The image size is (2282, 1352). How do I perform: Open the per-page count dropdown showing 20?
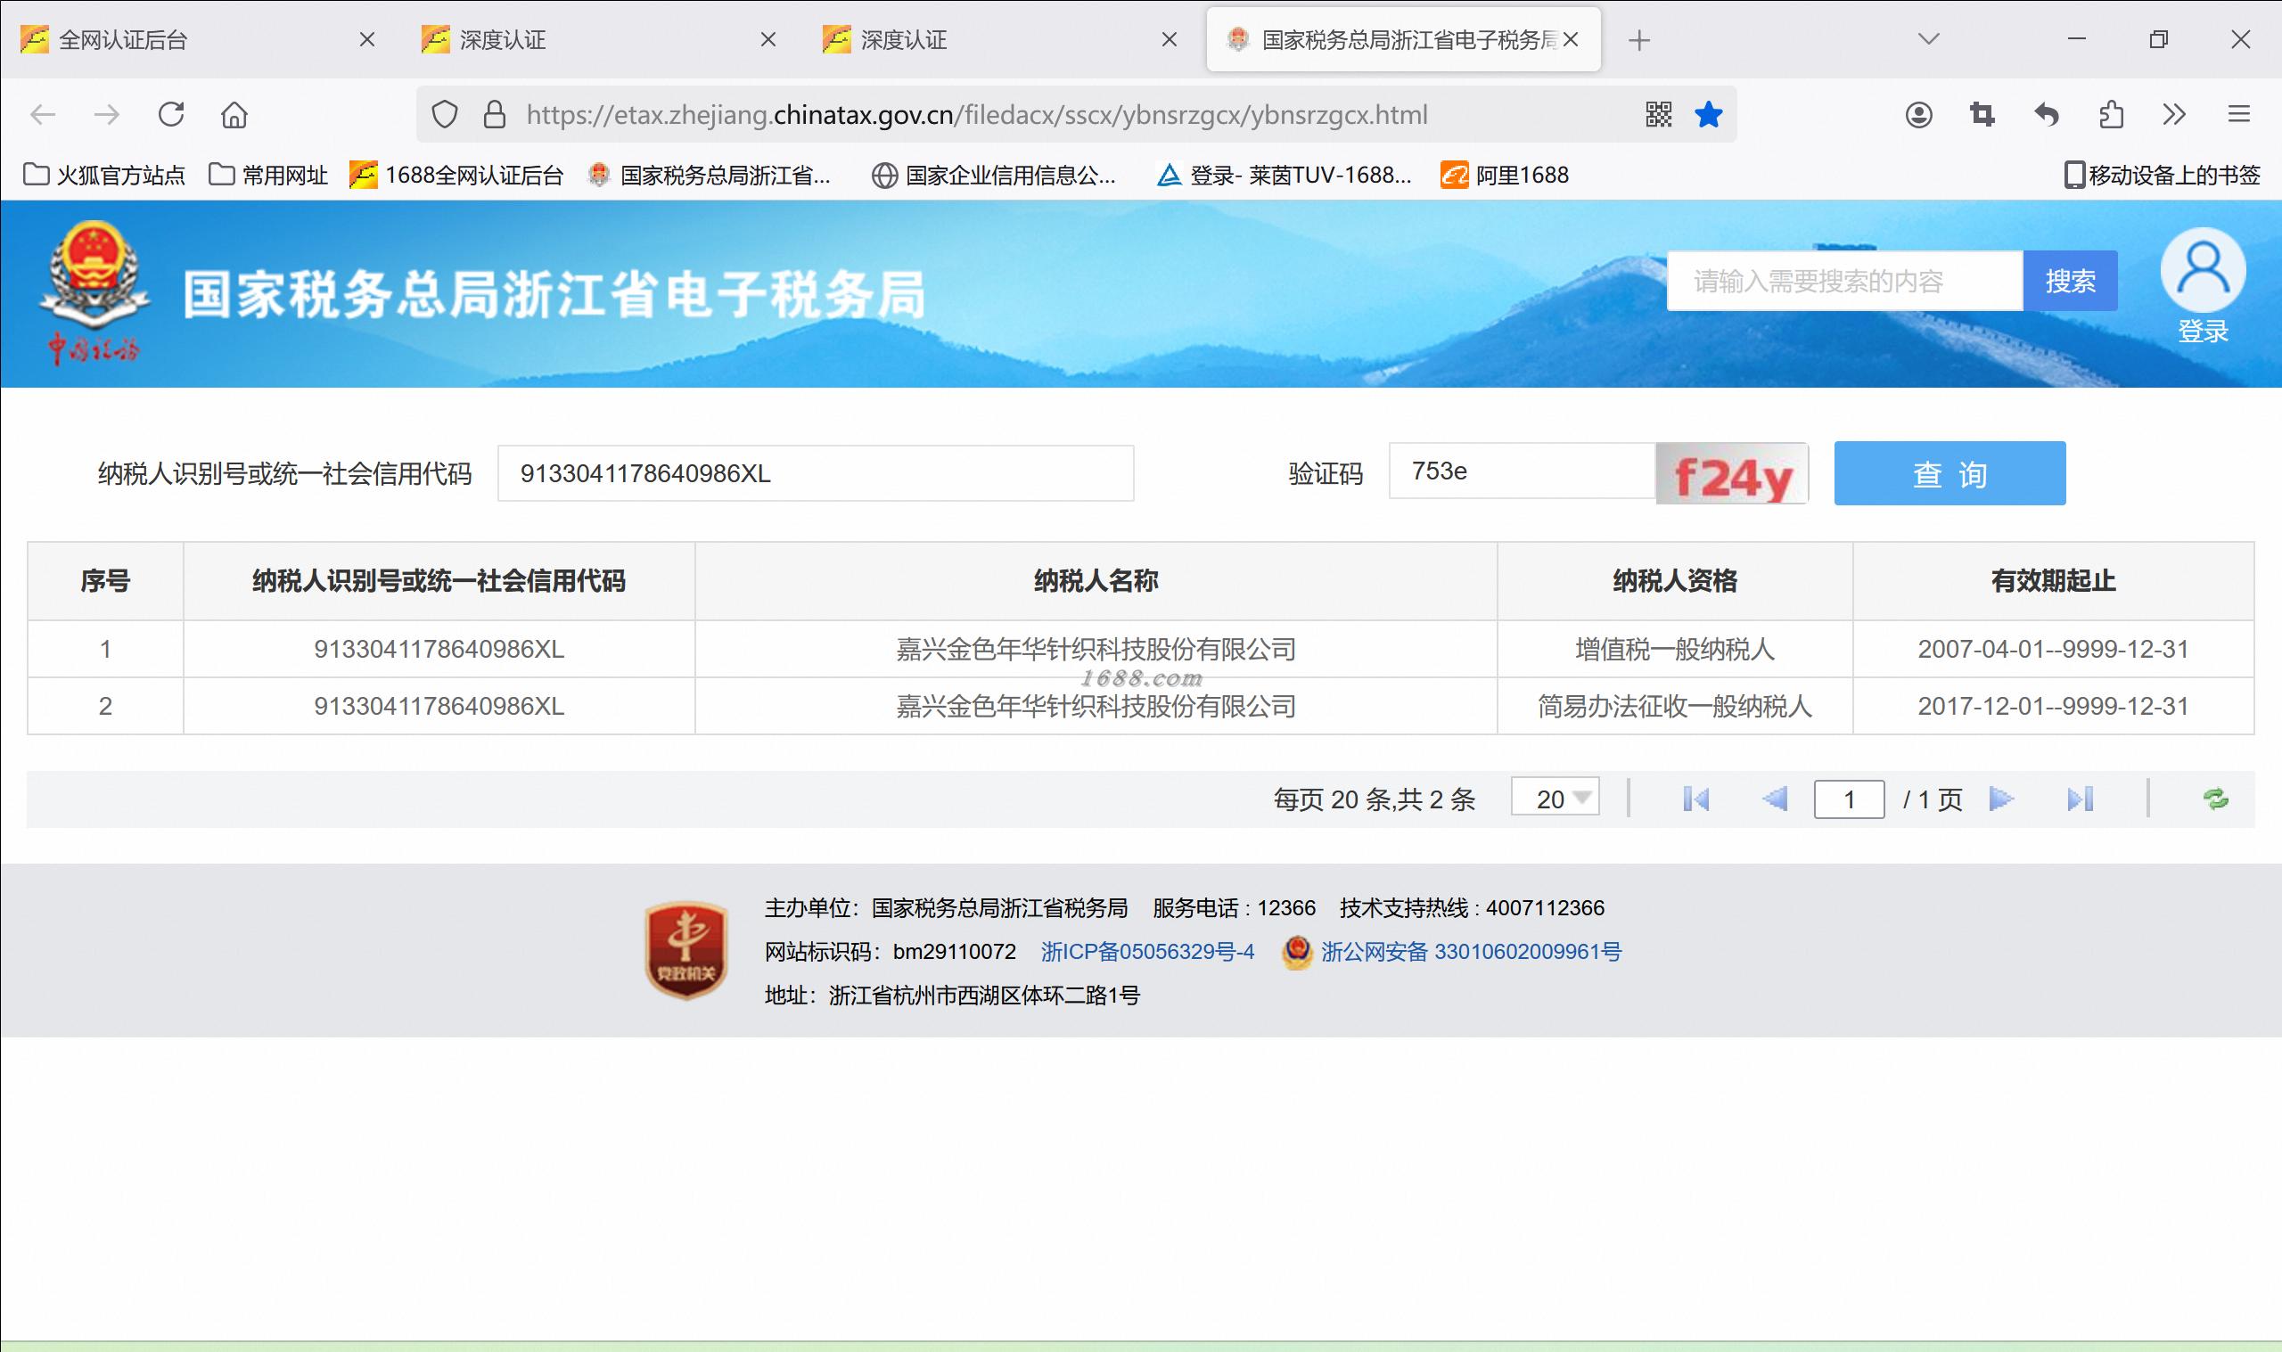pyautogui.click(x=1555, y=798)
